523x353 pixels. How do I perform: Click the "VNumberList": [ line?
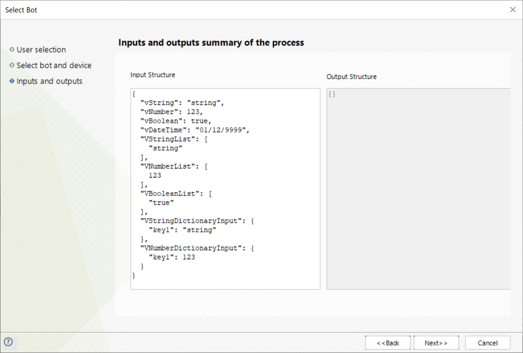(174, 166)
